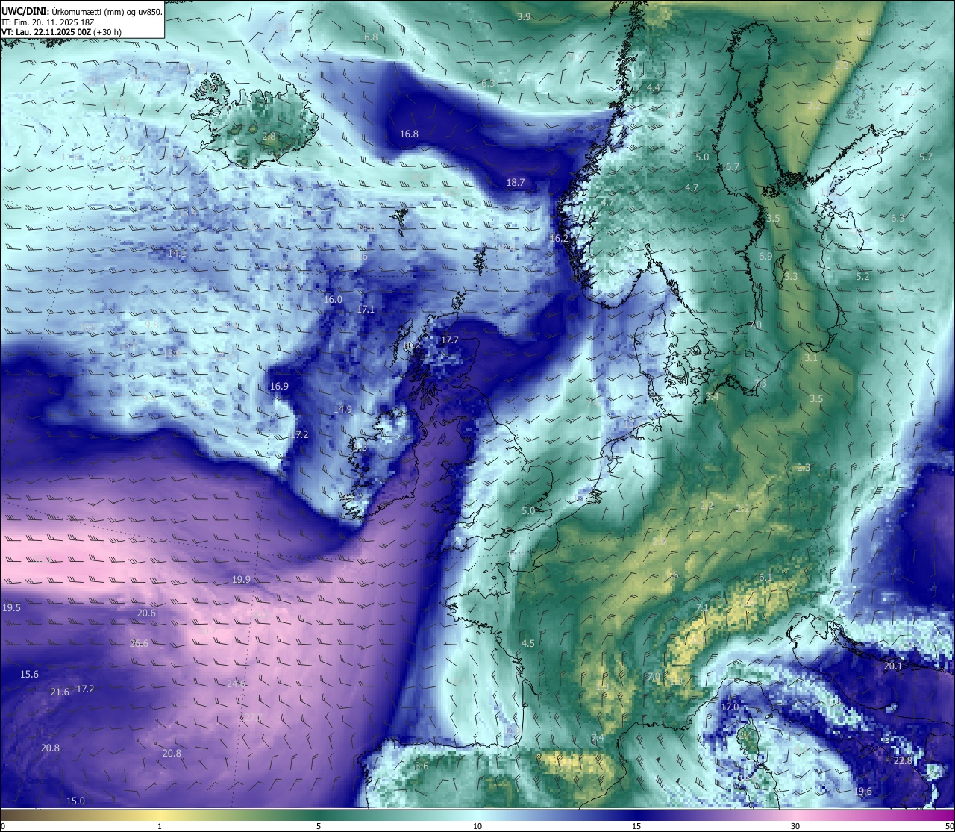Screen dimensions: 955x832
Task: Click the colorbar tick label 10
Action: (477, 826)
